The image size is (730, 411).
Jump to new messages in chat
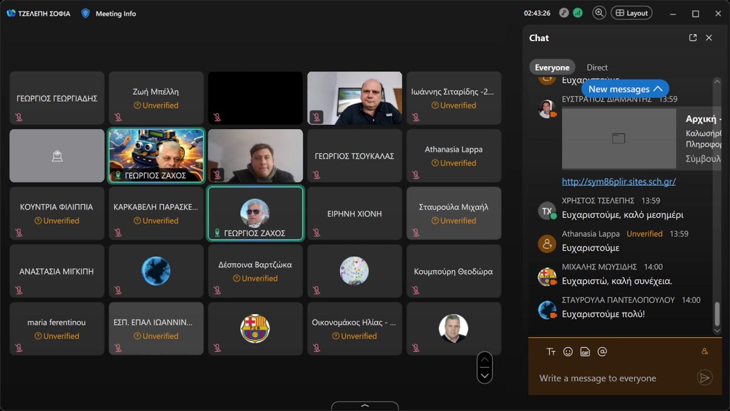[x=625, y=89]
